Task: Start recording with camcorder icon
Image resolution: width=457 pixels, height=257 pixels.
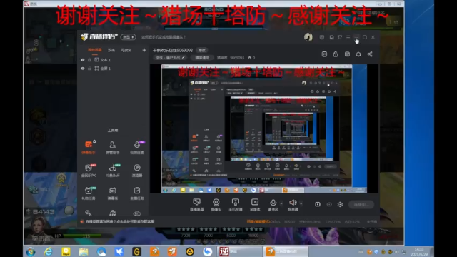Action: (x=318, y=205)
